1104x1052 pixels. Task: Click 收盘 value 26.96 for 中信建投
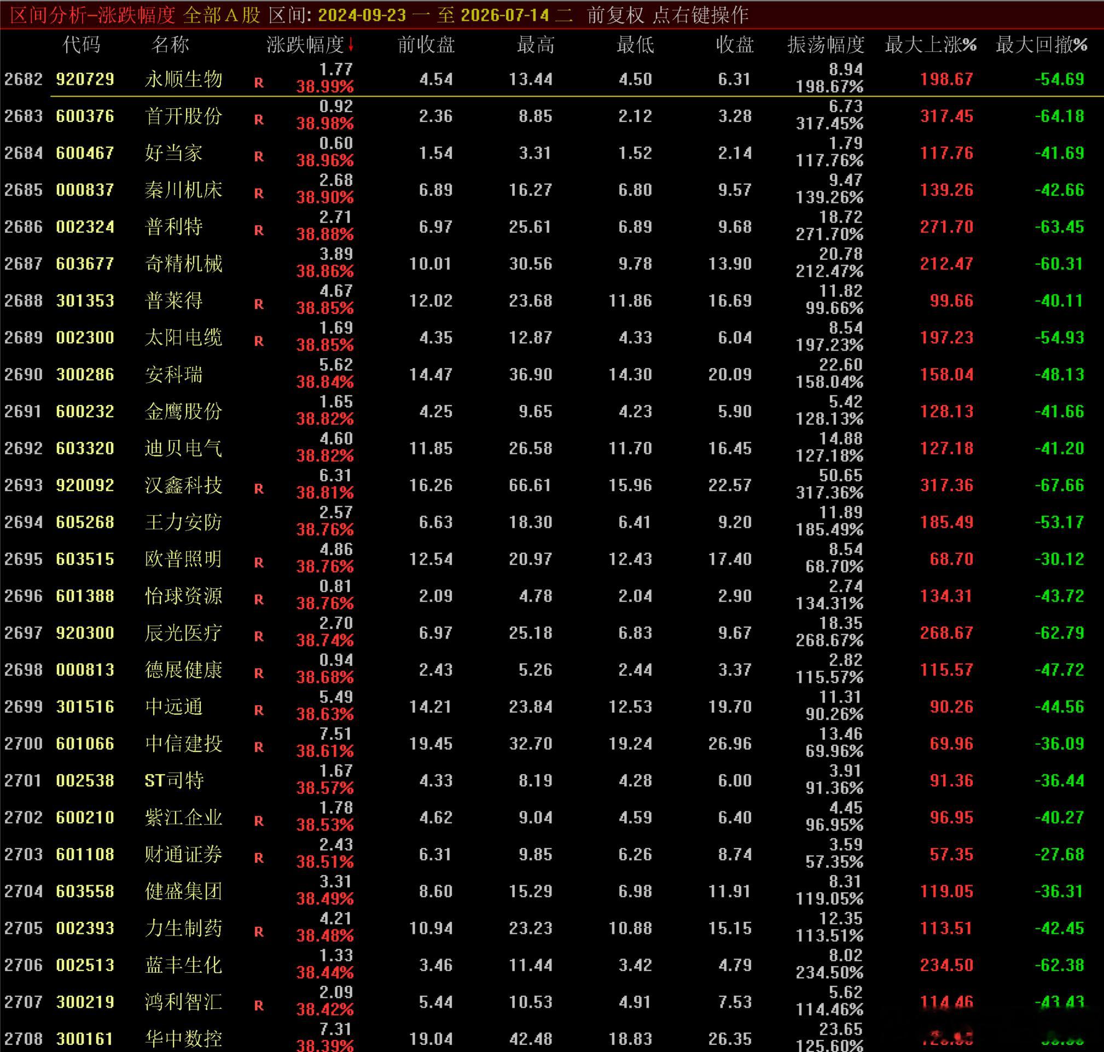tap(730, 744)
